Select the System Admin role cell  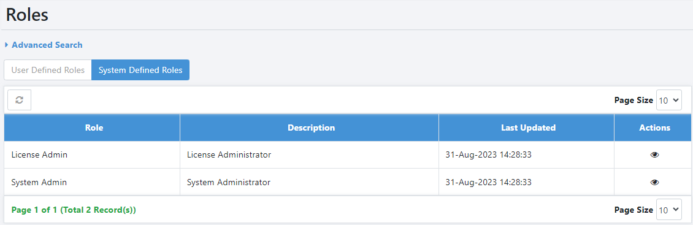(x=93, y=182)
